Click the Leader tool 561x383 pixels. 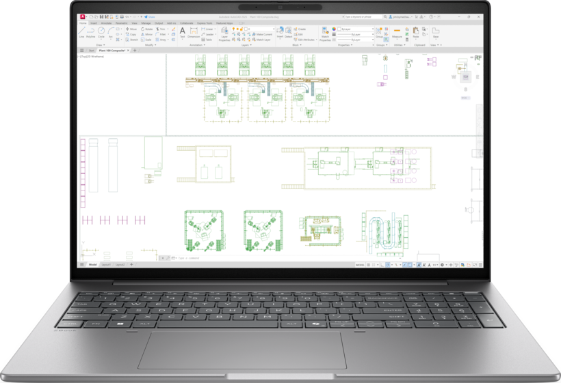pos(207,34)
